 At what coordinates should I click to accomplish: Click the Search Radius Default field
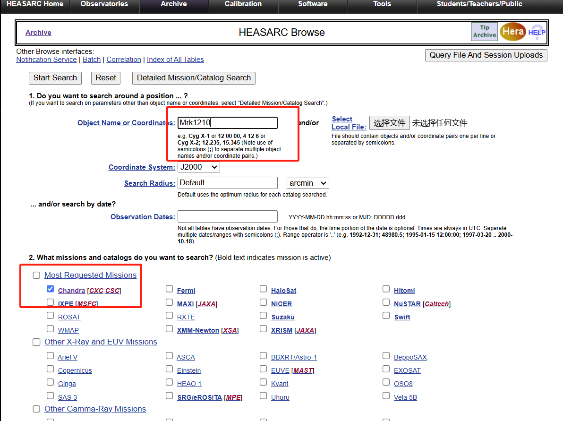coord(228,183)
